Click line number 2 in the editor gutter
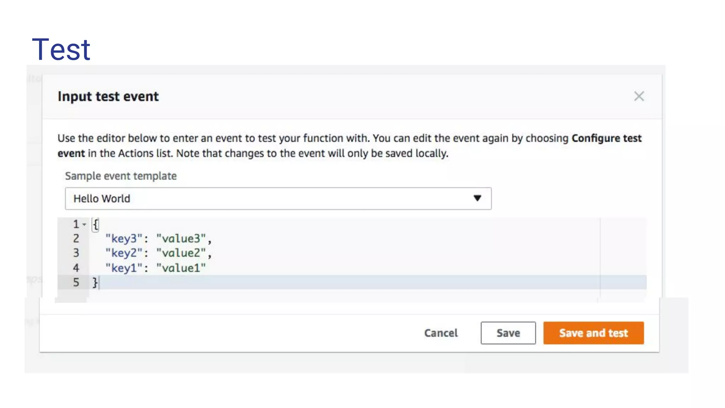Image resolution: width=725 pixels, height=408 pixels. click(x=76, y=239)
